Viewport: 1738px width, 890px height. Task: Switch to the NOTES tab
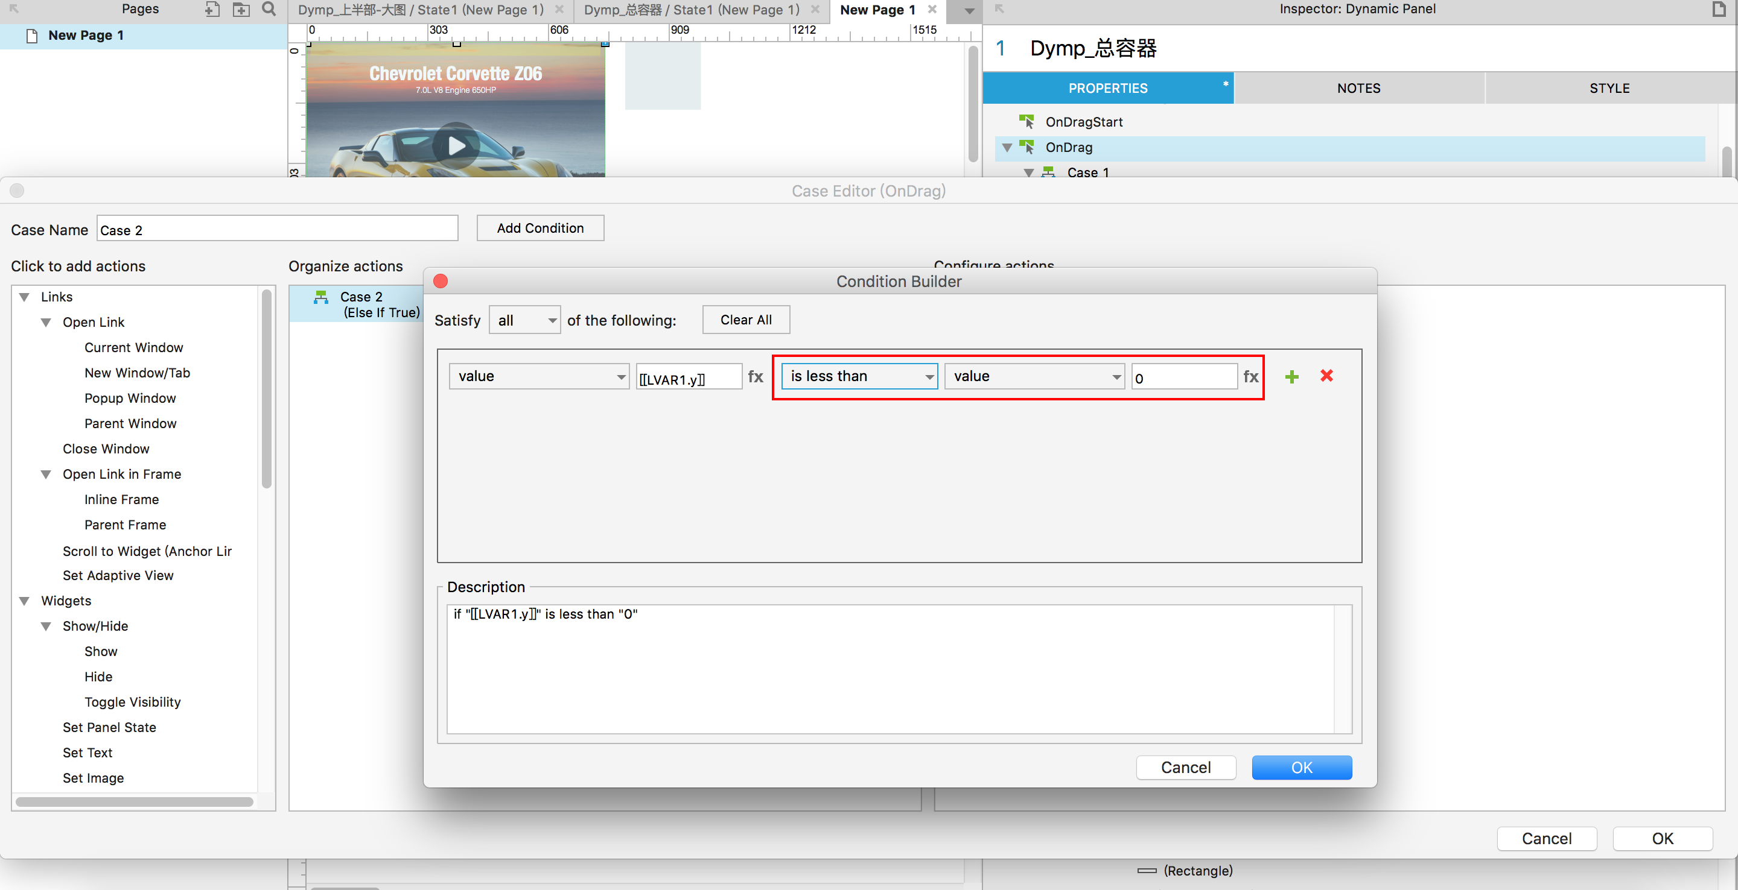[x=1358, y=88]
